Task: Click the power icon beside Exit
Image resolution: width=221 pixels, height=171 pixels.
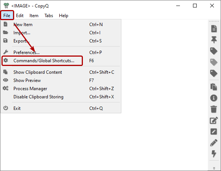Action: (x=6, y=108)
